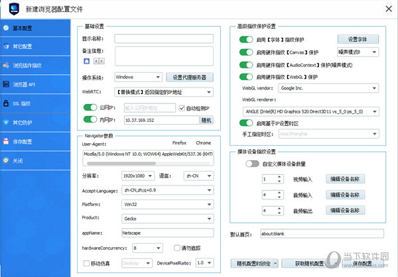Select the Chrome User-Agent option
This screenshot has width=398, height=277.
pos(203,142)
